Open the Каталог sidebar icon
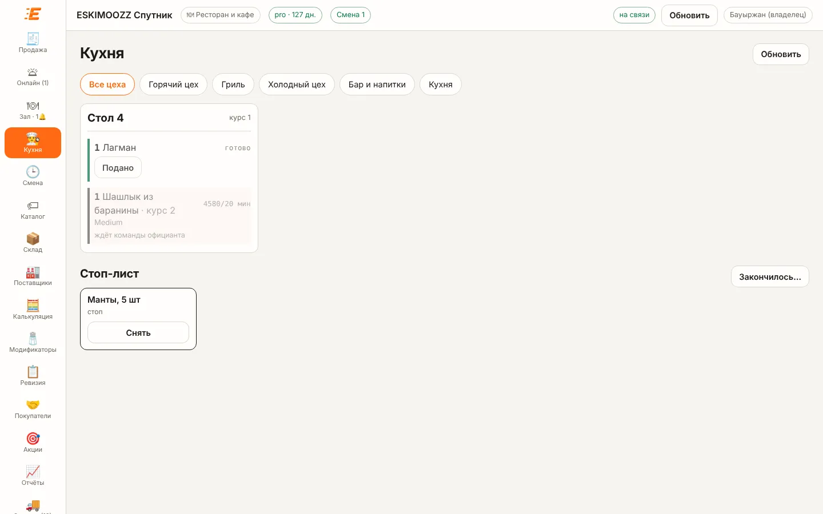The width and height of the screenshot is (823, 514). tap(33, 206)
